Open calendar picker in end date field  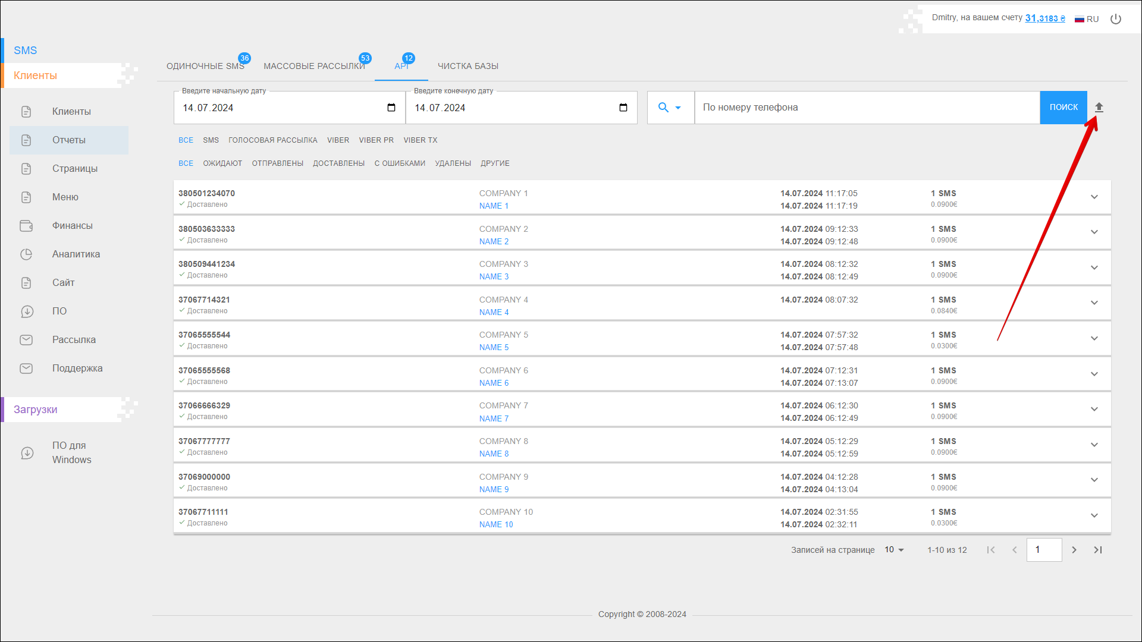(x=623, y=108)
